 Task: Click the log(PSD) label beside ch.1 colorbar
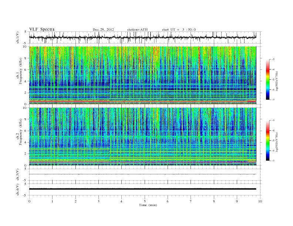(x=277, y=81)
